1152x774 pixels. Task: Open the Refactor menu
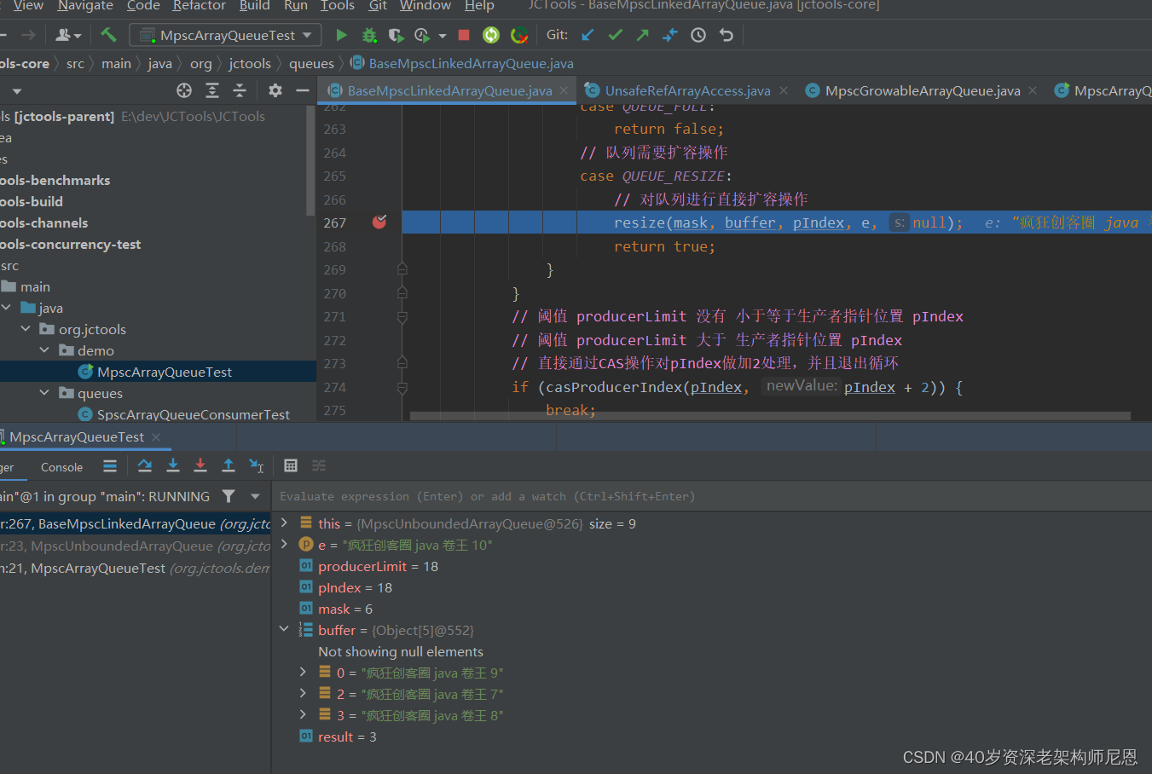200,5
